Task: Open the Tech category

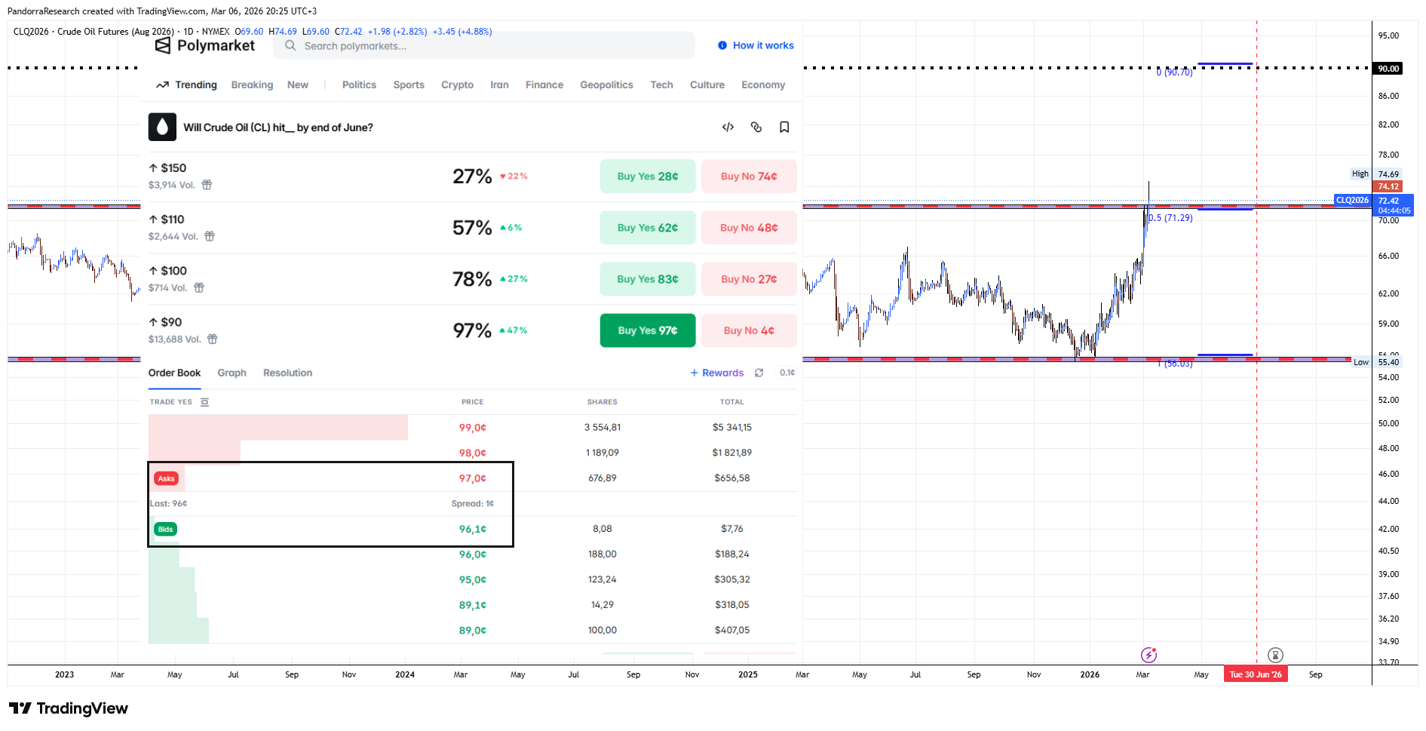Action: click(x=661, y=85)
